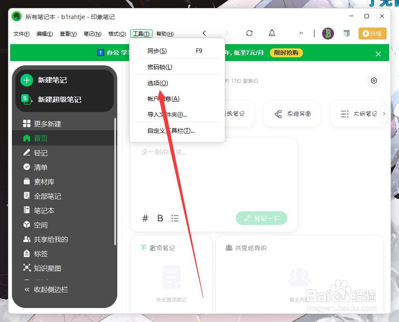Choose 选项(O) menu entry
This screenshot has height=322, width=399.
pyautogui.click(x=177, y=83)
